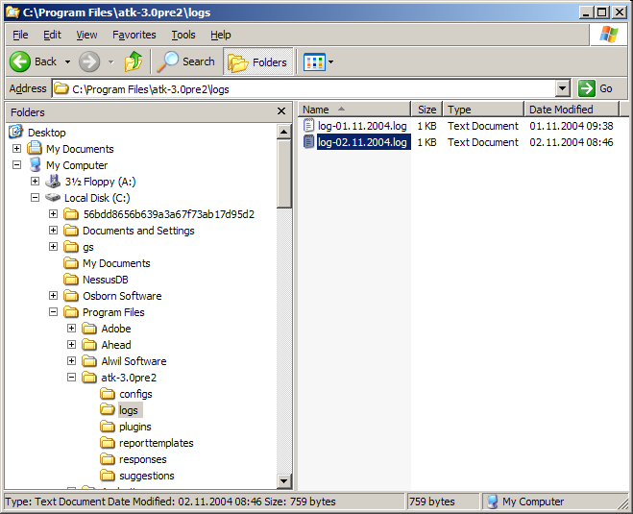Click the folder tree scrollbar thumb
The width and height of the screenshot is (633, 514).
(x=283, y=174)
